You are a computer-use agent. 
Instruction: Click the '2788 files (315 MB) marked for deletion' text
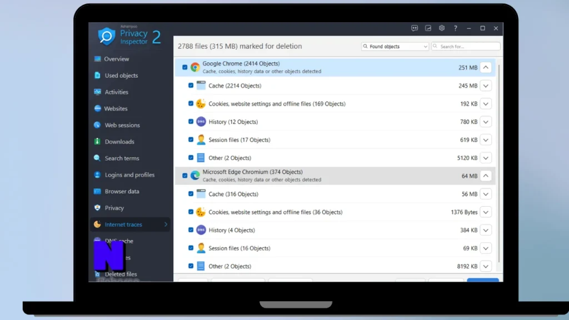pos(240,46)
